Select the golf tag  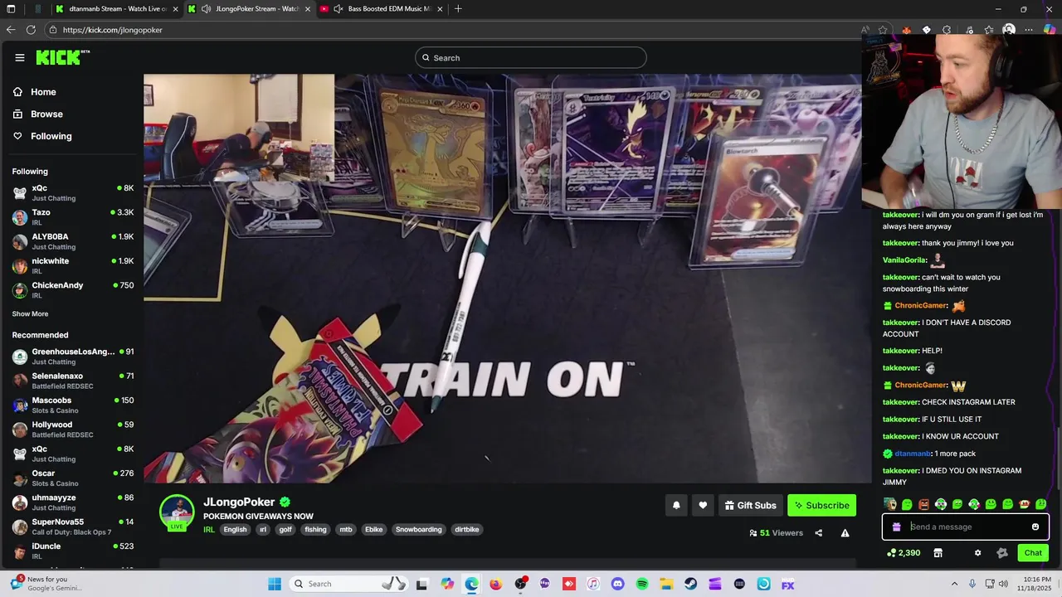pos(285,530)
